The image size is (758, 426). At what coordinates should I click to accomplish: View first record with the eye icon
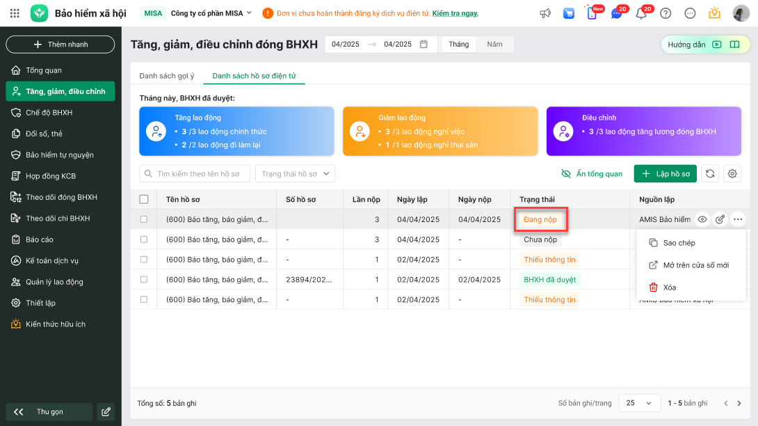click(x=702, y=219)
